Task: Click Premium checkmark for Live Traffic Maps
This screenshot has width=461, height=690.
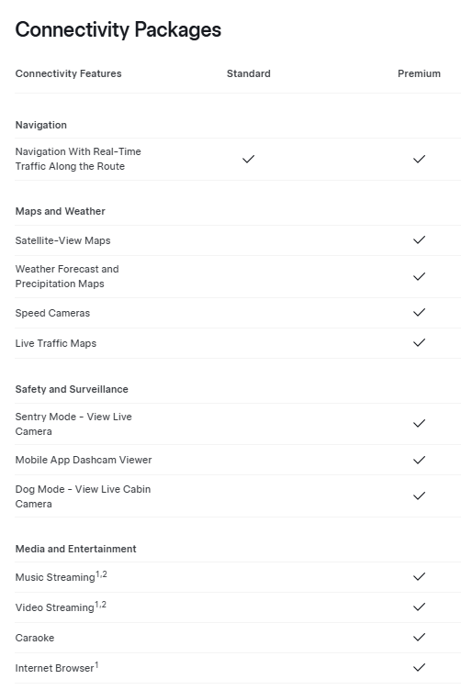Action: (x=419, y=342)
